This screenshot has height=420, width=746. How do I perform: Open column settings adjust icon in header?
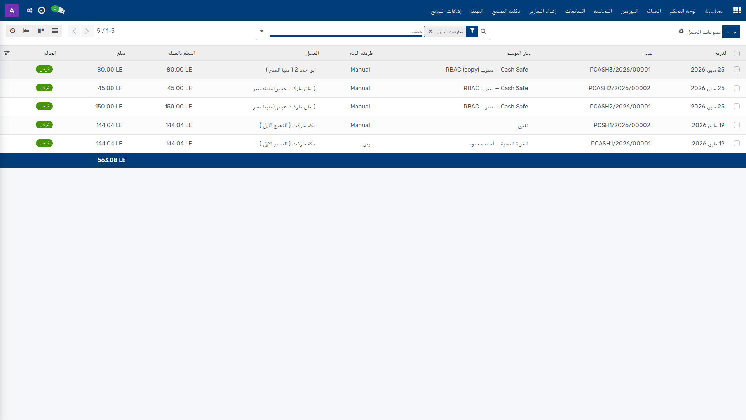[x=7, y=53]
